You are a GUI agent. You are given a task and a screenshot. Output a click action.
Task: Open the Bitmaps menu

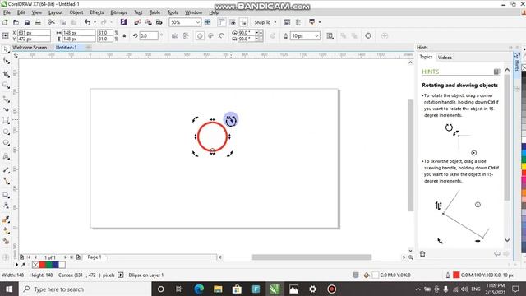tap(118, 12)
